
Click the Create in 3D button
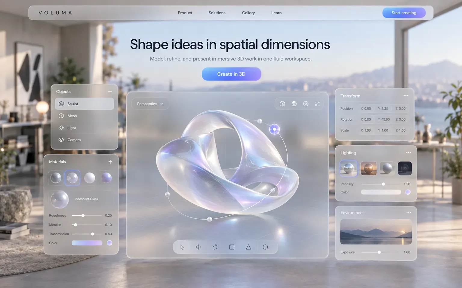231,74
